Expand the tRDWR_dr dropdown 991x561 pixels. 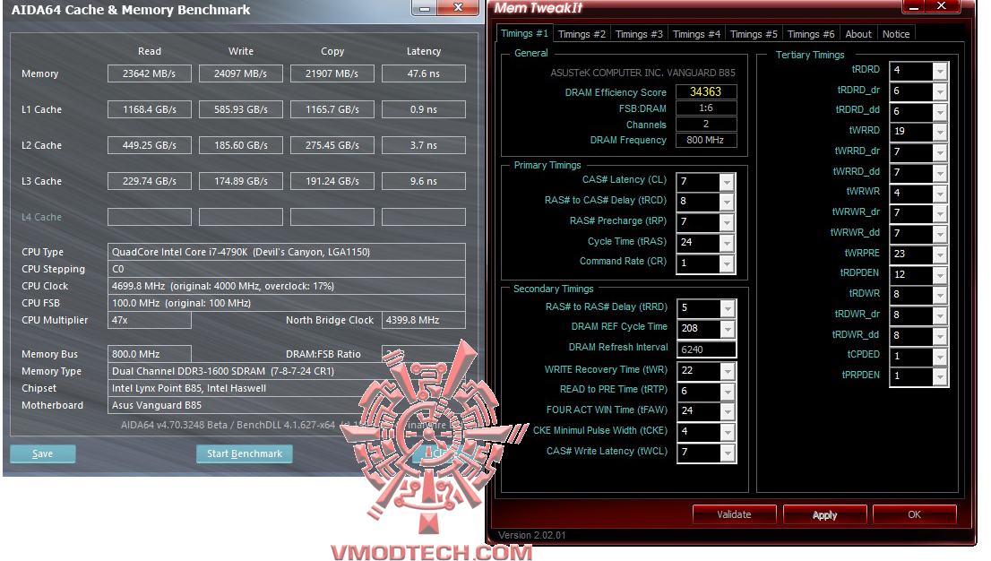click(941, 315)
